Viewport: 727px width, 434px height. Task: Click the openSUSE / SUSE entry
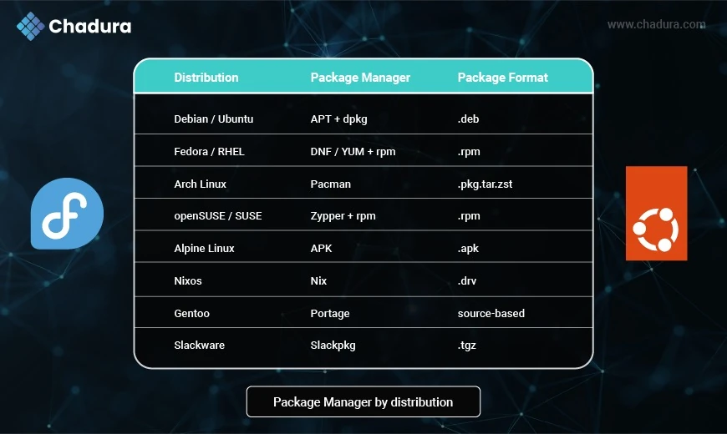218,216
